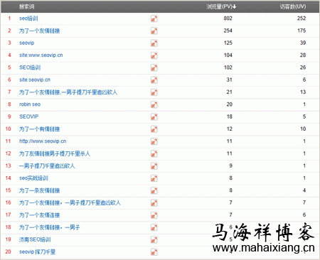The image size is (320, 260).
Task: Select PV value 254 in row 2
Action: tap(228, 31)
